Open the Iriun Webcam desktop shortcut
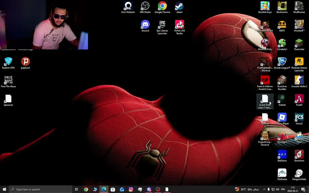 pyautogui.click(x=128, y=8)
